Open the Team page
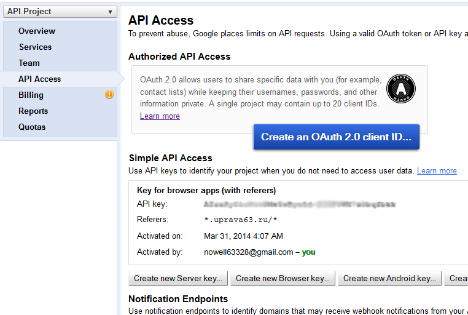Image resolution: width=468 pixels, height=315 pixels. pyautogui.click(x=29, y=63)
